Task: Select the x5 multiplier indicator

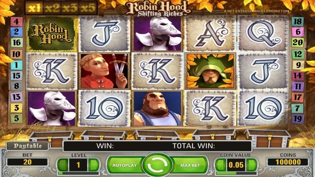Action: [x=88, y=8]
